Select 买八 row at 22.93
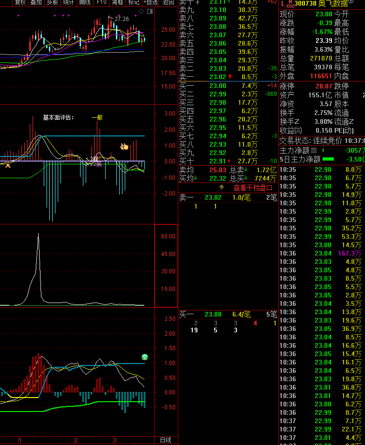 pos(229,144)
